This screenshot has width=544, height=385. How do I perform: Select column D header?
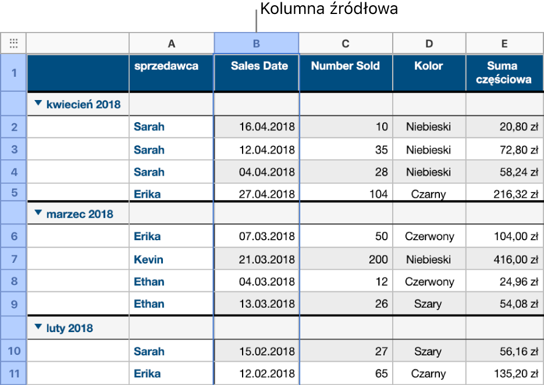point(429,43)
